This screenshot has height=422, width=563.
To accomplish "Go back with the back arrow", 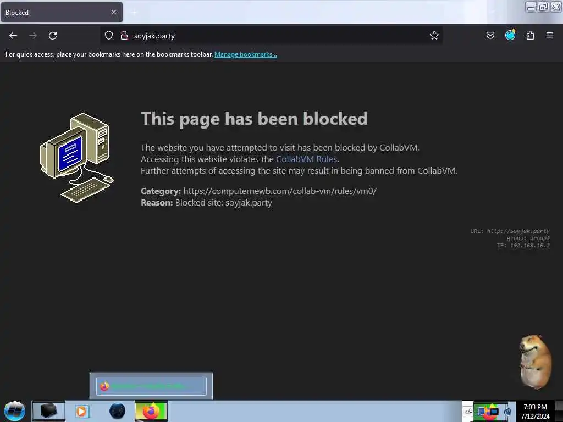I will (x=13, y=36).
